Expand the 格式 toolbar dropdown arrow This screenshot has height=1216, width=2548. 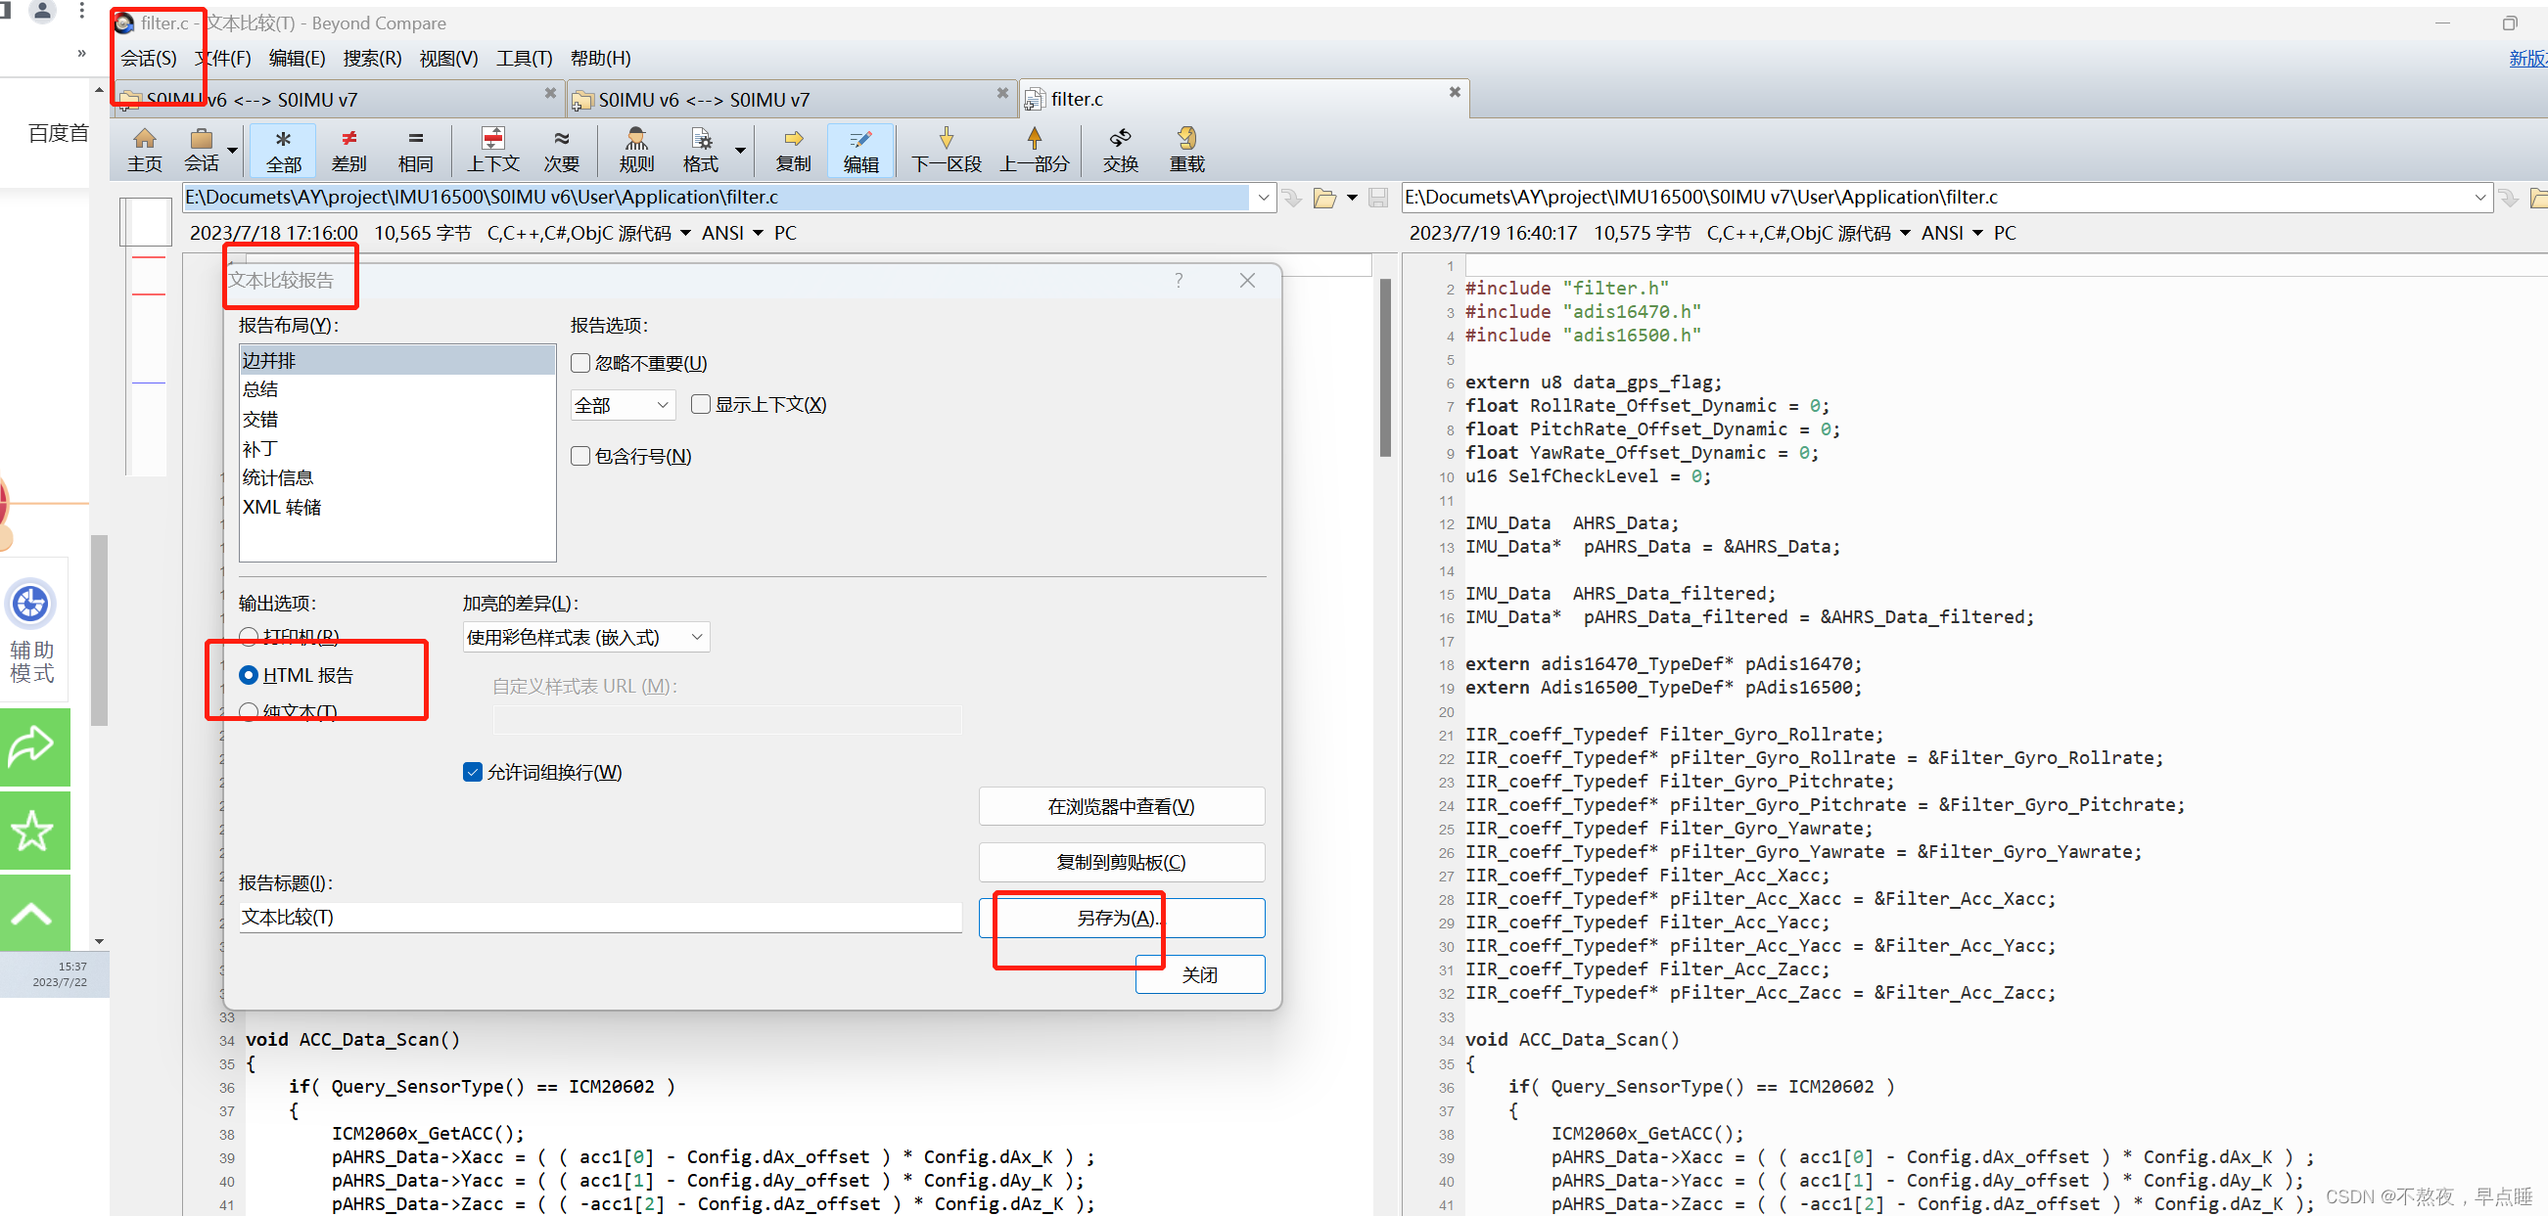coord(740,151)
